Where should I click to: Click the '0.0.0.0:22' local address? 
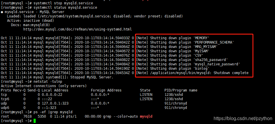[52, 95]
